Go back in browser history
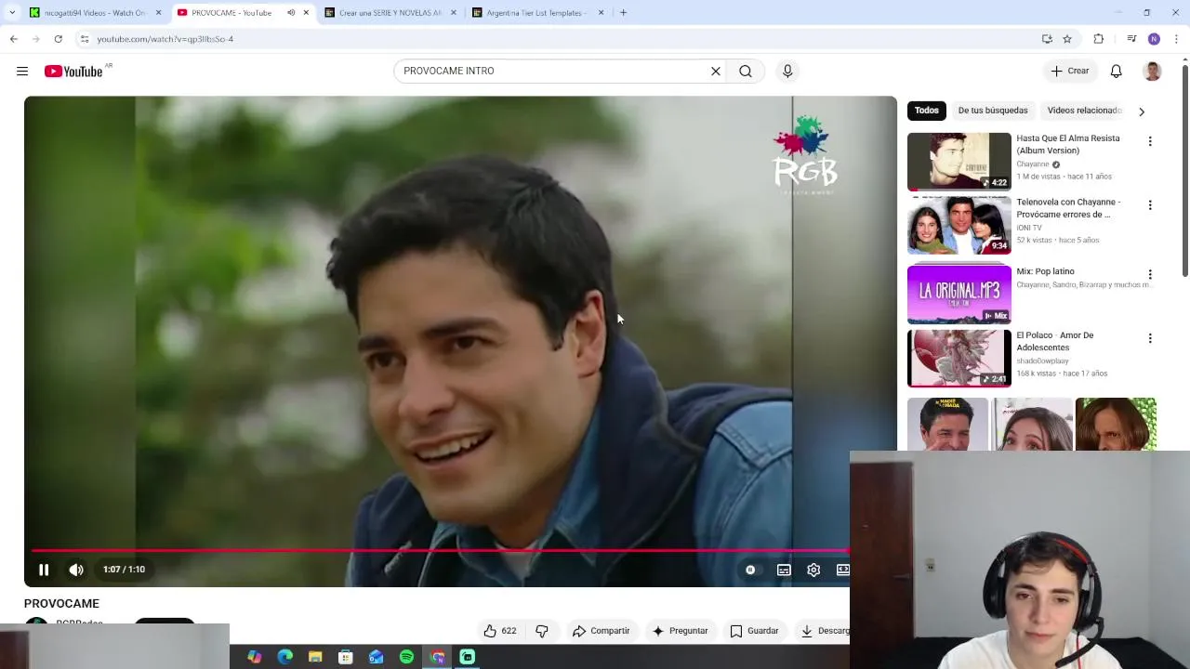The width and height of the screenshot is (1190, 669). [13, 39]
